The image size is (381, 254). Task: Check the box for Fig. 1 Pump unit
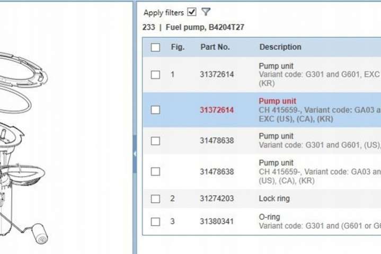(x=155, y=75)
